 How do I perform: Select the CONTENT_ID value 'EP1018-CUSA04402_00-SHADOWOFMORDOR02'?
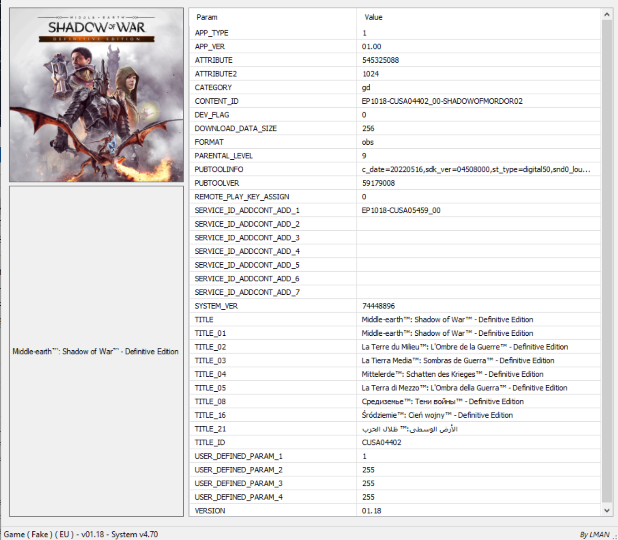tap(442, 101)
